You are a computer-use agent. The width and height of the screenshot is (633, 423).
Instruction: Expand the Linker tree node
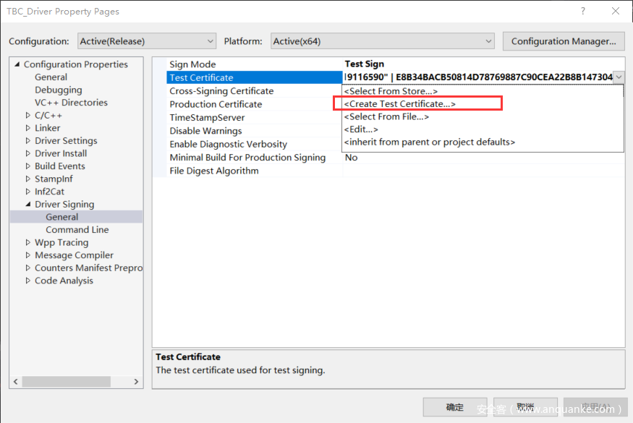[x=28, y=128]
